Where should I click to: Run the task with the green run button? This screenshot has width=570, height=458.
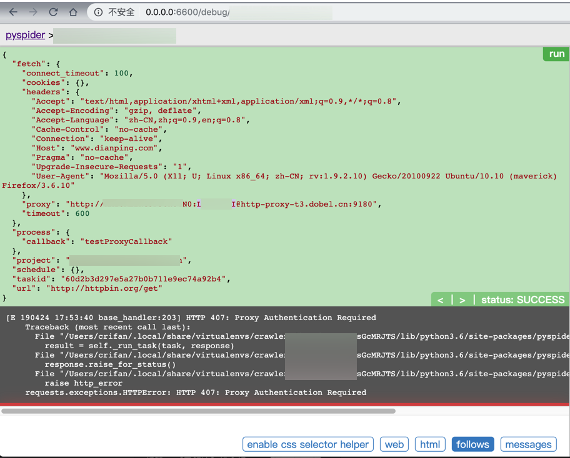coord(556,54)
